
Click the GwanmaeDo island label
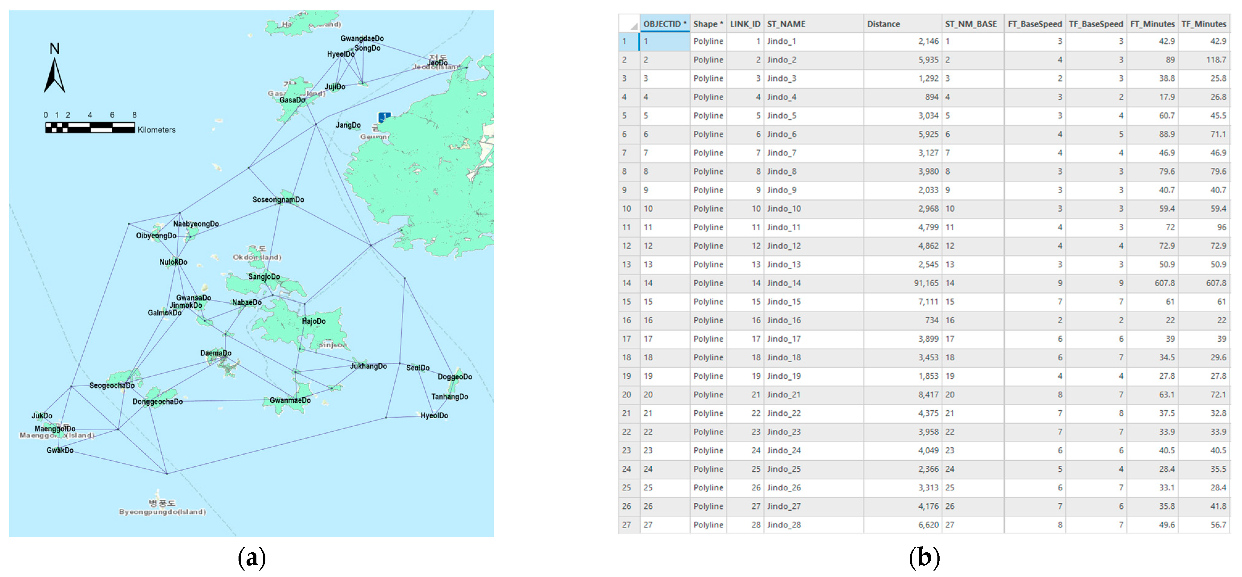coord(290,400)
